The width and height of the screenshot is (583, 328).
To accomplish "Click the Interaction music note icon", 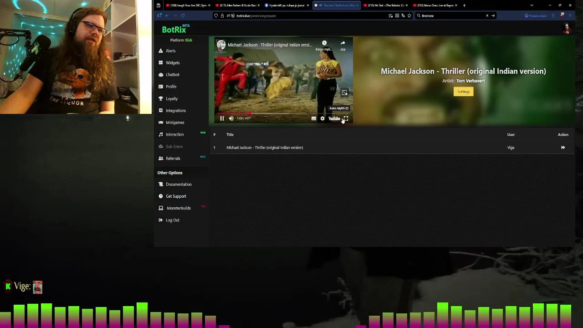I will click(161, 134).
